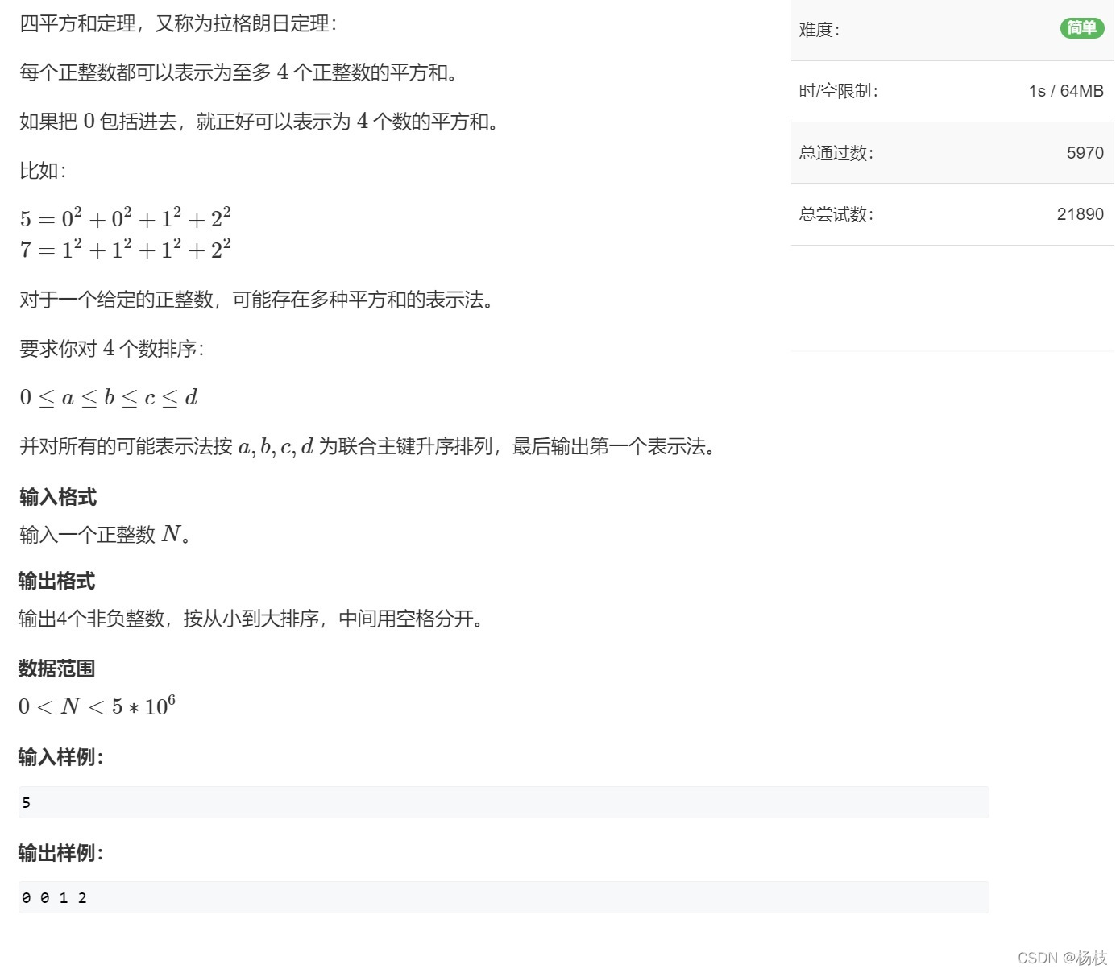This screenshot has height=973, width=1120.
Task: Click the 数据范围 heading
Action: [x=57, y=669]
